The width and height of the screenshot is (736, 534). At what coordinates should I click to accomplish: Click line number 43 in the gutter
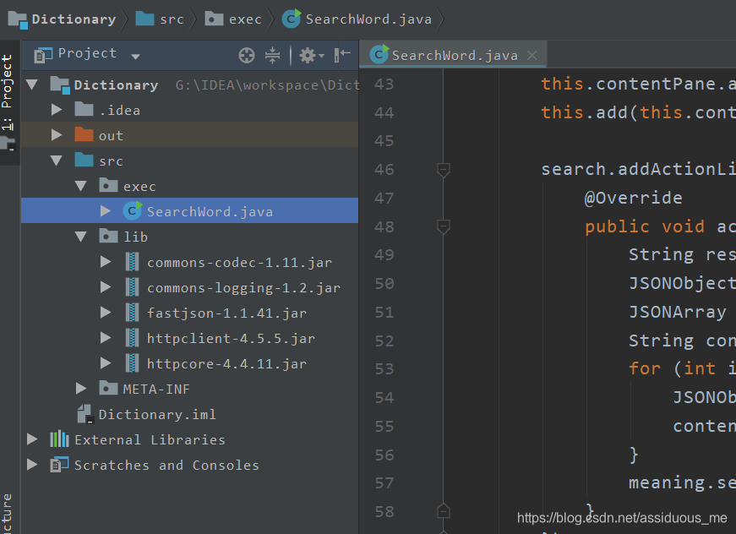coord(384,84)
